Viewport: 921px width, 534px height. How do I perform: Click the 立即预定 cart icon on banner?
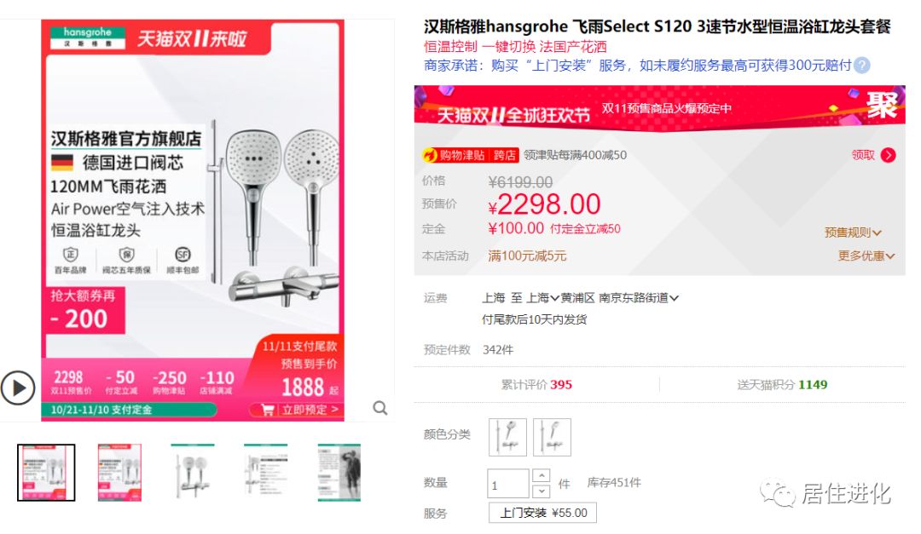click(x=267, y=410)
